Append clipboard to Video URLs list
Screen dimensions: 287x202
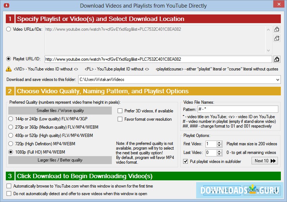[x=277, y=38]
